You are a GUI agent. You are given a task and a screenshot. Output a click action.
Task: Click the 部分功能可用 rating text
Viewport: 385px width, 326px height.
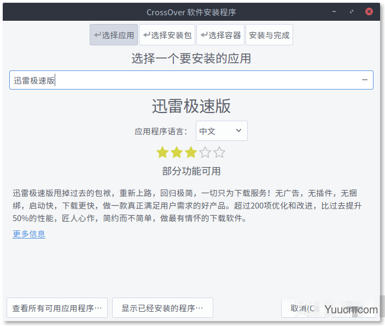coord(191,171)
